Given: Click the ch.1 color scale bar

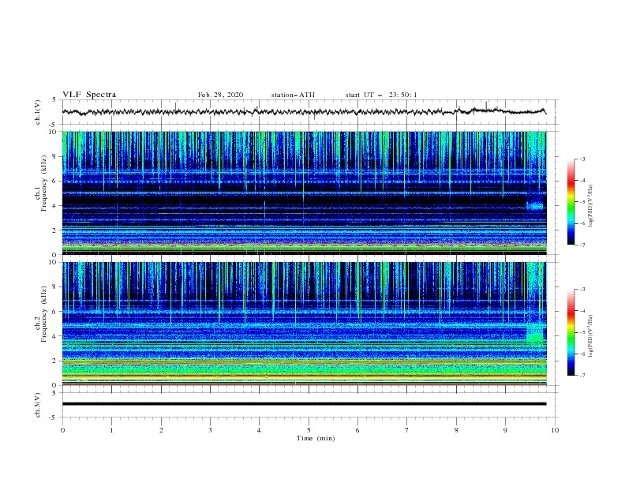Looking at the screenshot, I should pyautogui.click(x=571, y=202).
